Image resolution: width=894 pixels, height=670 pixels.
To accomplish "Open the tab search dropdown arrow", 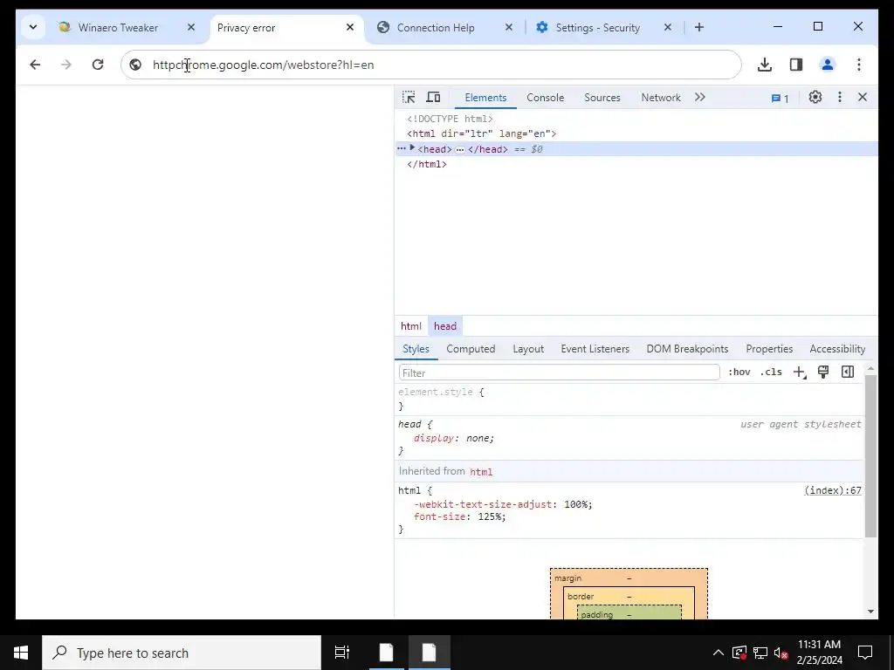I will tap(33, 27).
